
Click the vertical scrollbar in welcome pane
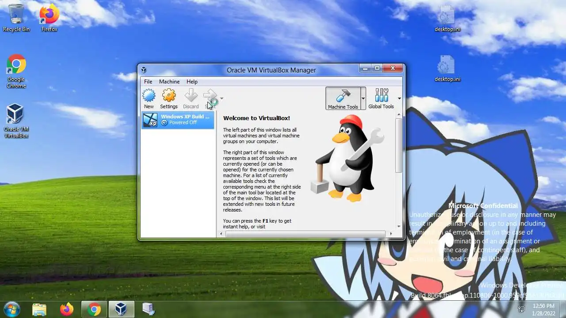[x=399, y=145]
